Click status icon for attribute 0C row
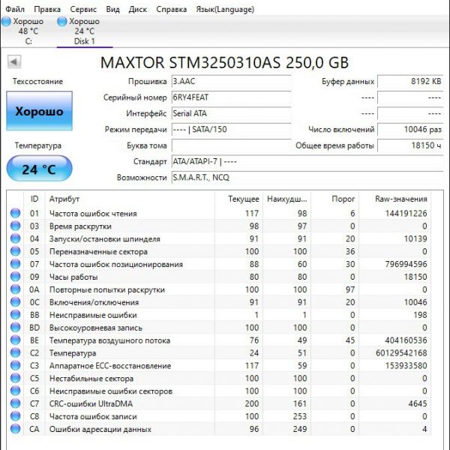This screenshot has width=450, height=450. (16, 302)
